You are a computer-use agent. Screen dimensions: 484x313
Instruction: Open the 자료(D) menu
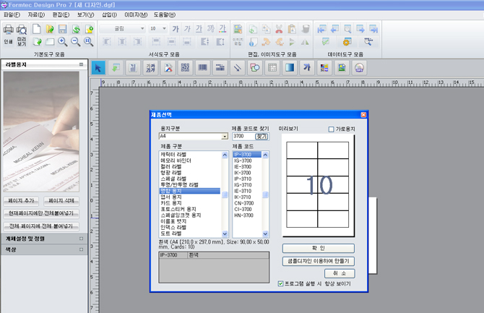coord(36,15)
